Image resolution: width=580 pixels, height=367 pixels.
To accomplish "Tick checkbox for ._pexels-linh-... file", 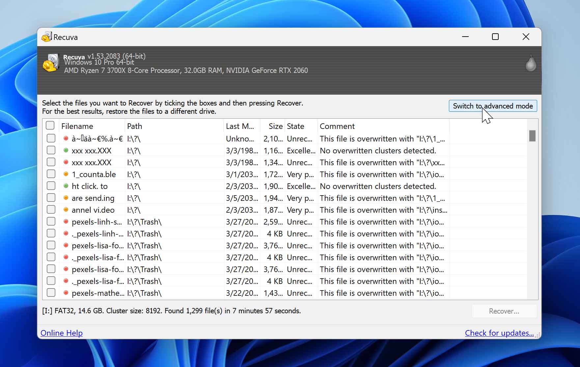I will (51, 233).
